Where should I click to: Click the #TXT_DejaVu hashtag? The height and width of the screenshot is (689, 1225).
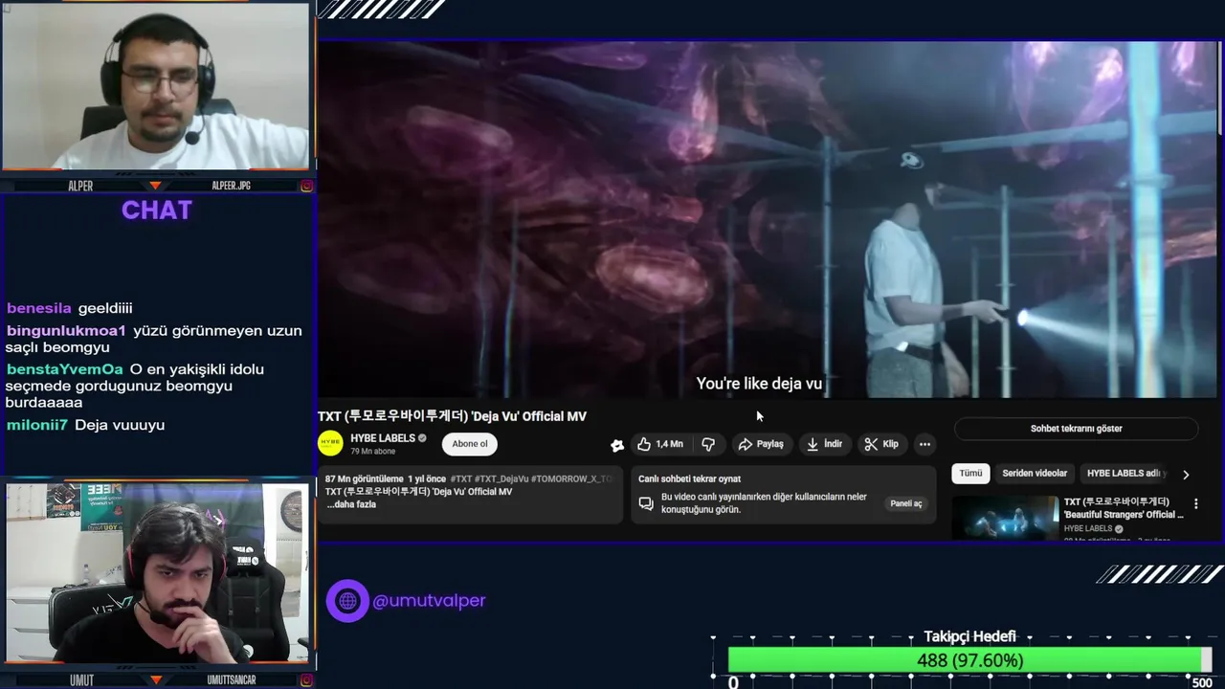click(501, 478)
